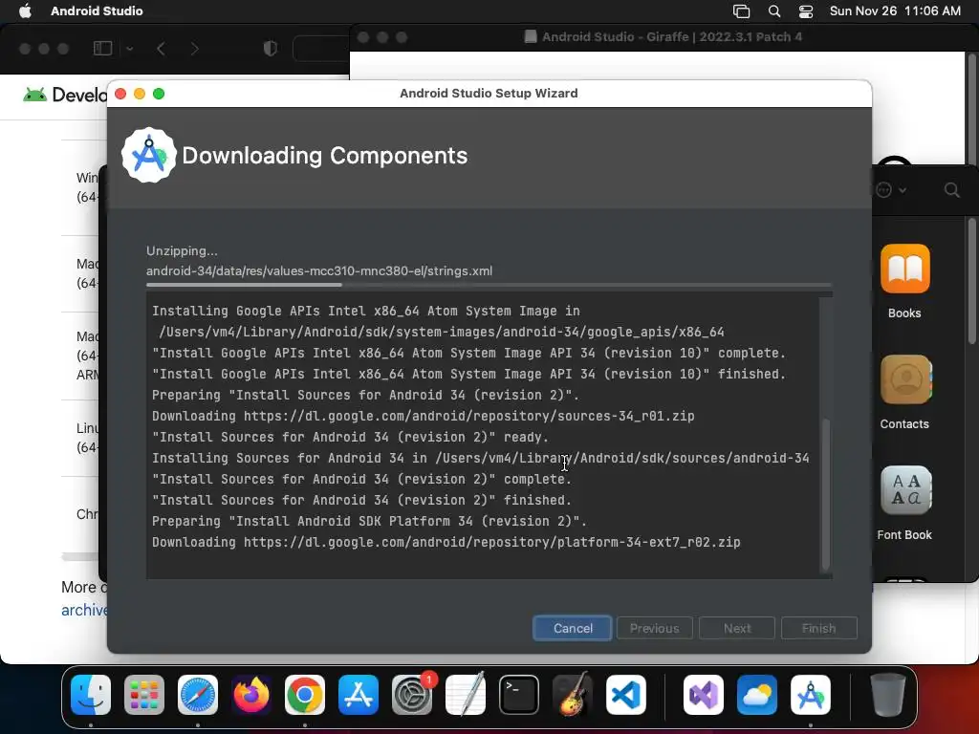Screen dimensions: 979x734
Task: Click the disabled Finish button
Action: coord(818,628)
